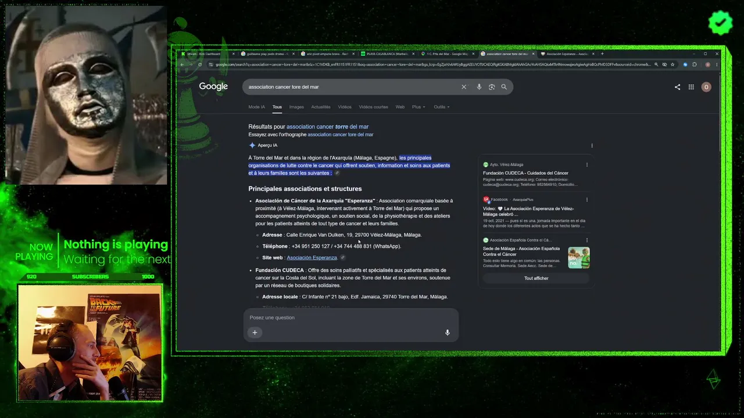Go to the Google logo homepage
Viewport: 744px width, 418px height.
[213, 87]
